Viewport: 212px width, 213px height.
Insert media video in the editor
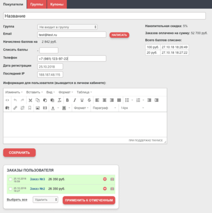(x=45, y=108)
